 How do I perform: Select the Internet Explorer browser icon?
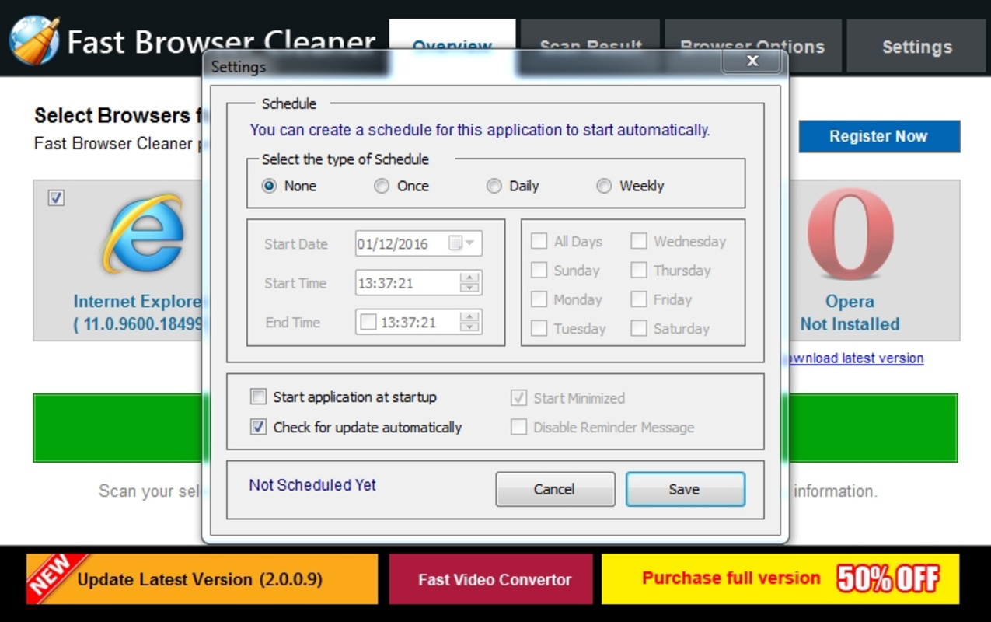tap(145, 234)
